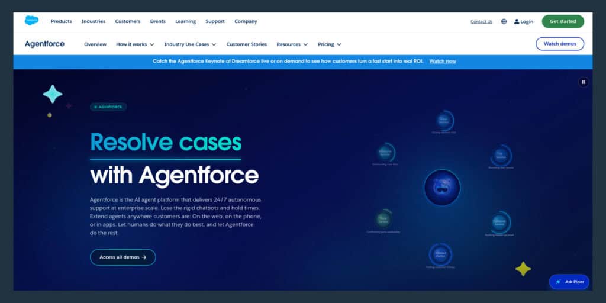Click the Access all demos button
Viewport: 606px width, 303px height.
[123, 257]
